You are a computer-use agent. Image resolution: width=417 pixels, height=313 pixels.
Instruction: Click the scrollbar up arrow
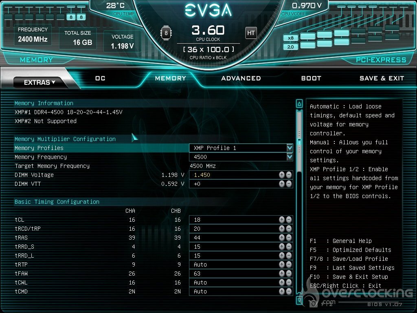point(299,104)
